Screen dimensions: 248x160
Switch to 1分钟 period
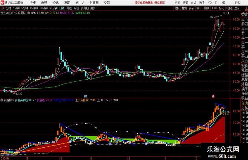pyautogui.click(x=16, y=8)
